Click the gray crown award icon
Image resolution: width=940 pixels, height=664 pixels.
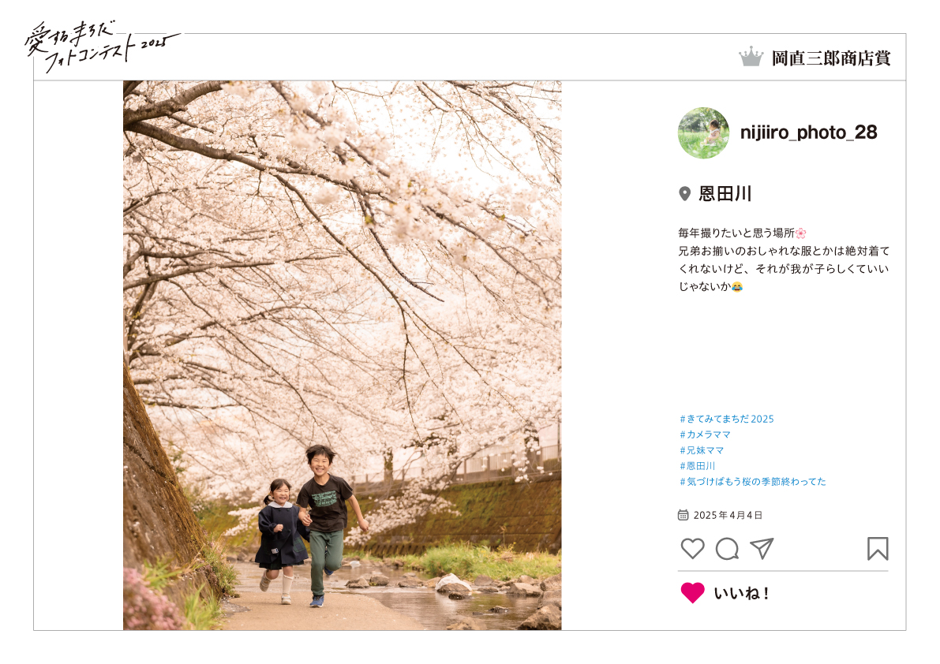[x=751, y=58]
